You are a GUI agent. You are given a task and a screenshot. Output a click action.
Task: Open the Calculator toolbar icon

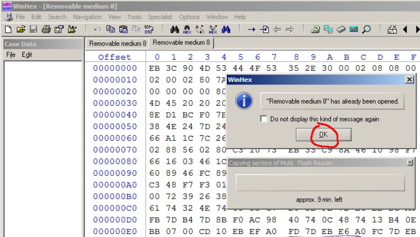(x=354, y=29)
